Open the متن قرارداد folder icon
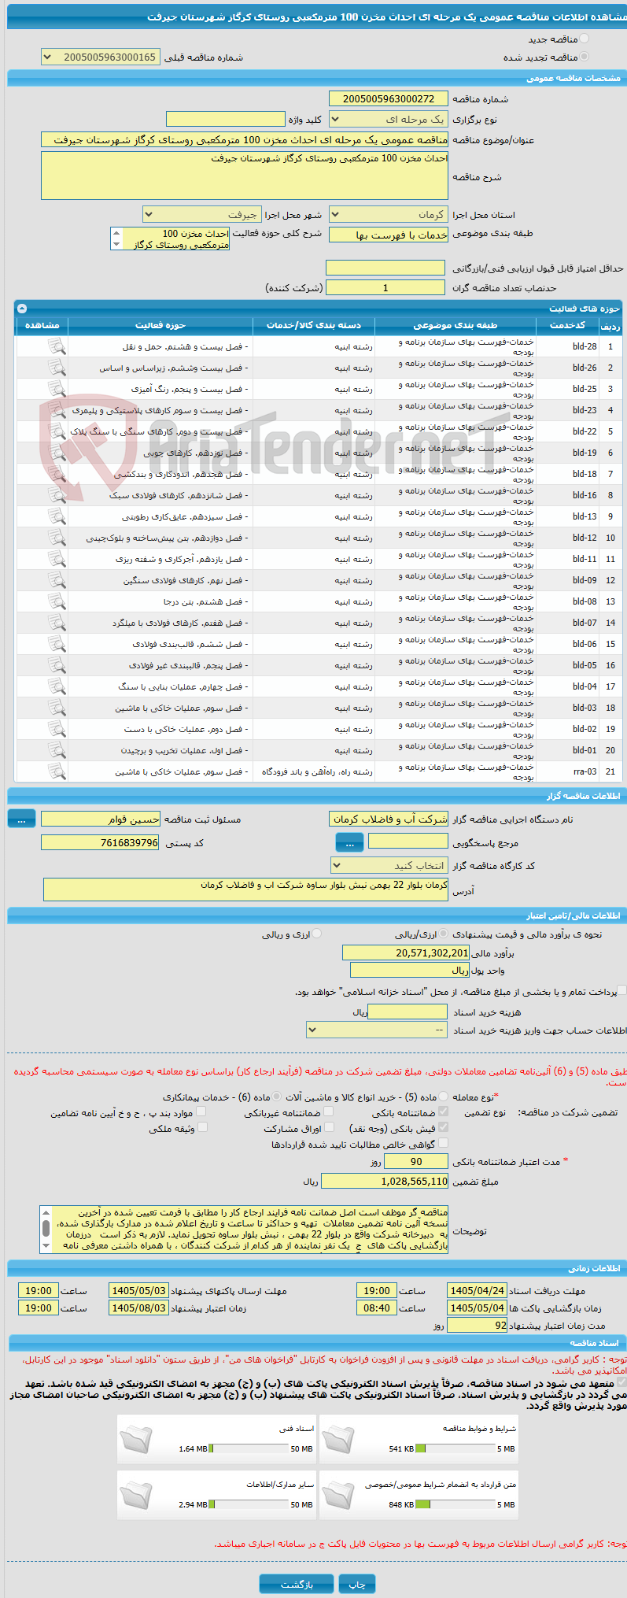Image resolution: width=627 pixels, height=1598 pixels. (338, 1494)
